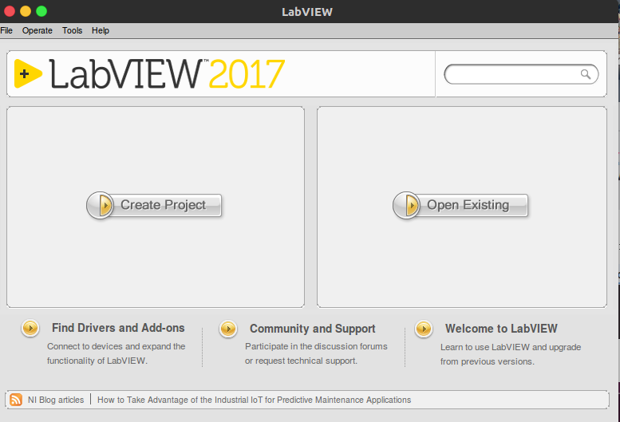
Task: Click 'Learn to use LabVIEW and upgrade' text
Action: pyautogui.click(x=511, y=347)
